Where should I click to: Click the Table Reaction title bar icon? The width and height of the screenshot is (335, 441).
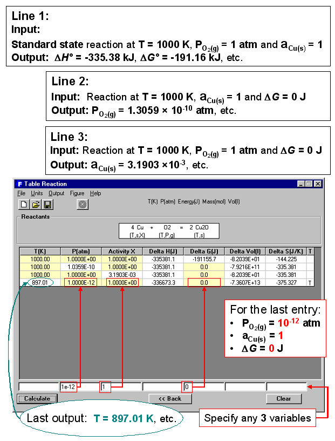19,184
